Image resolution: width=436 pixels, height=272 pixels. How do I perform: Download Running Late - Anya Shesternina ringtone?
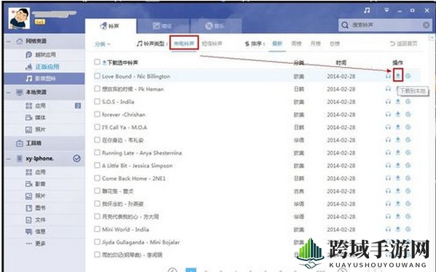tap(398, 153)
